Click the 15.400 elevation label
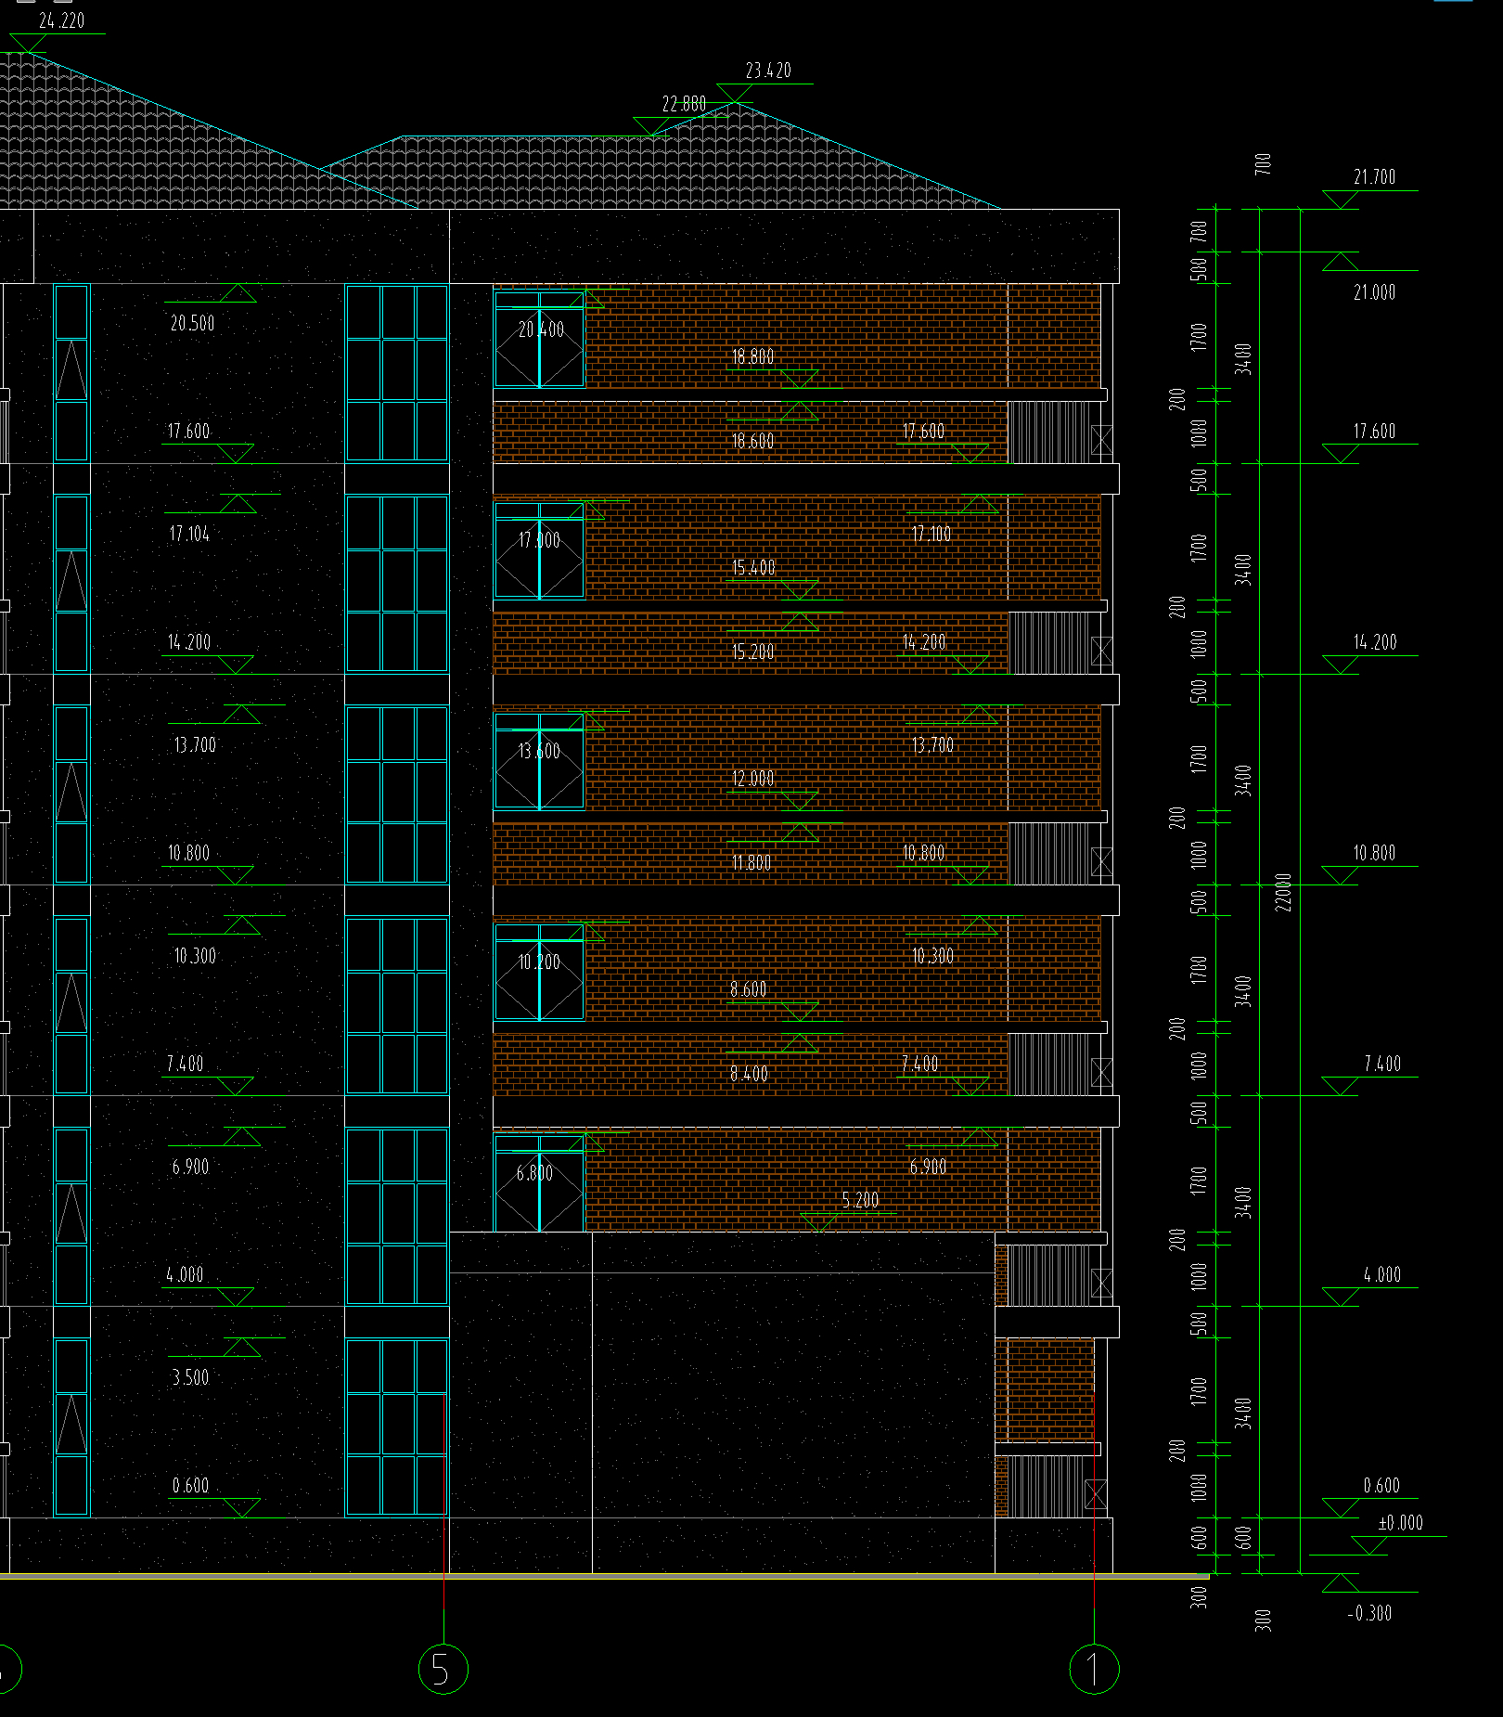This screenshot has width=1503, height=1717. pos(753,568)
